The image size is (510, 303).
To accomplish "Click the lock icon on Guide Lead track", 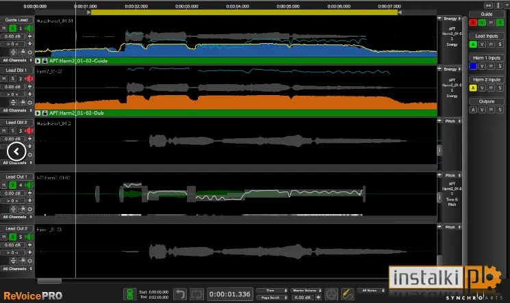I will click(22, 52).
